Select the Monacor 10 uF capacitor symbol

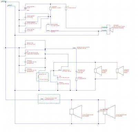[58, 84]
